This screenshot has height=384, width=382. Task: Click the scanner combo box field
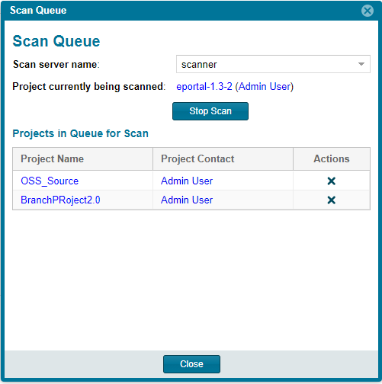273,64
